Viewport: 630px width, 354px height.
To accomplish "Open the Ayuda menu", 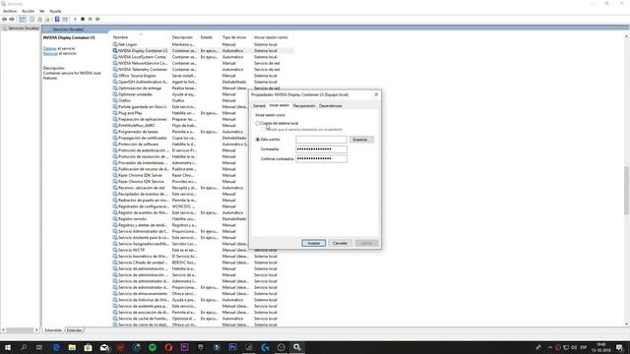I will click(55, 11).
